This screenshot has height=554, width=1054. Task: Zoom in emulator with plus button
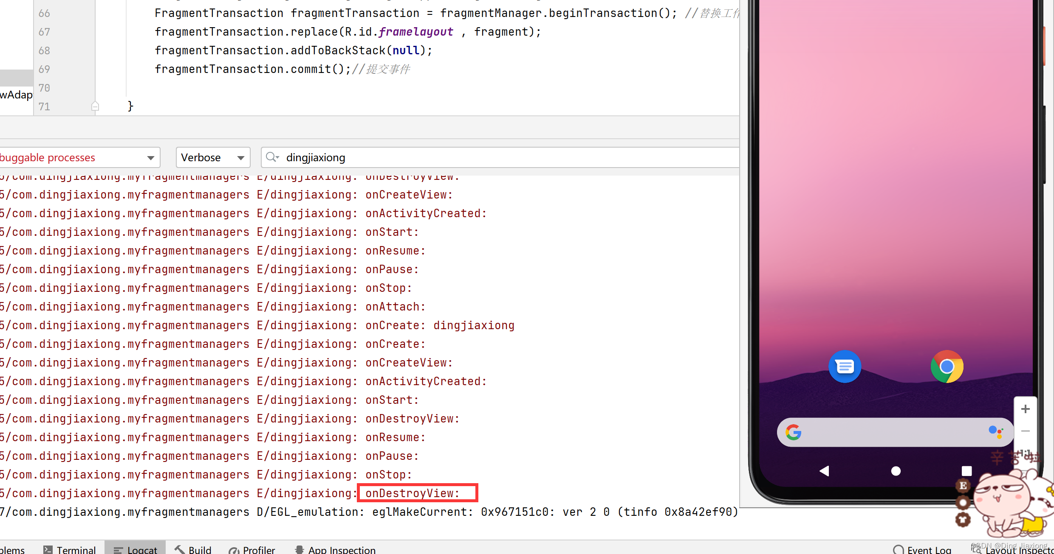[x=1025, y=409]
